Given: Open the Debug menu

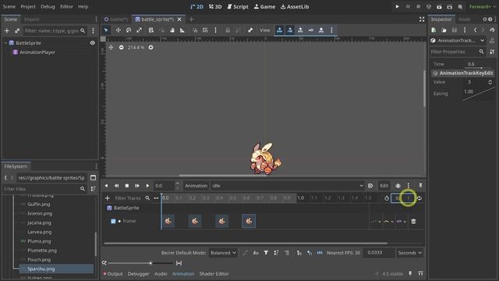Looking at the screenshot, I should coord(48,7).
